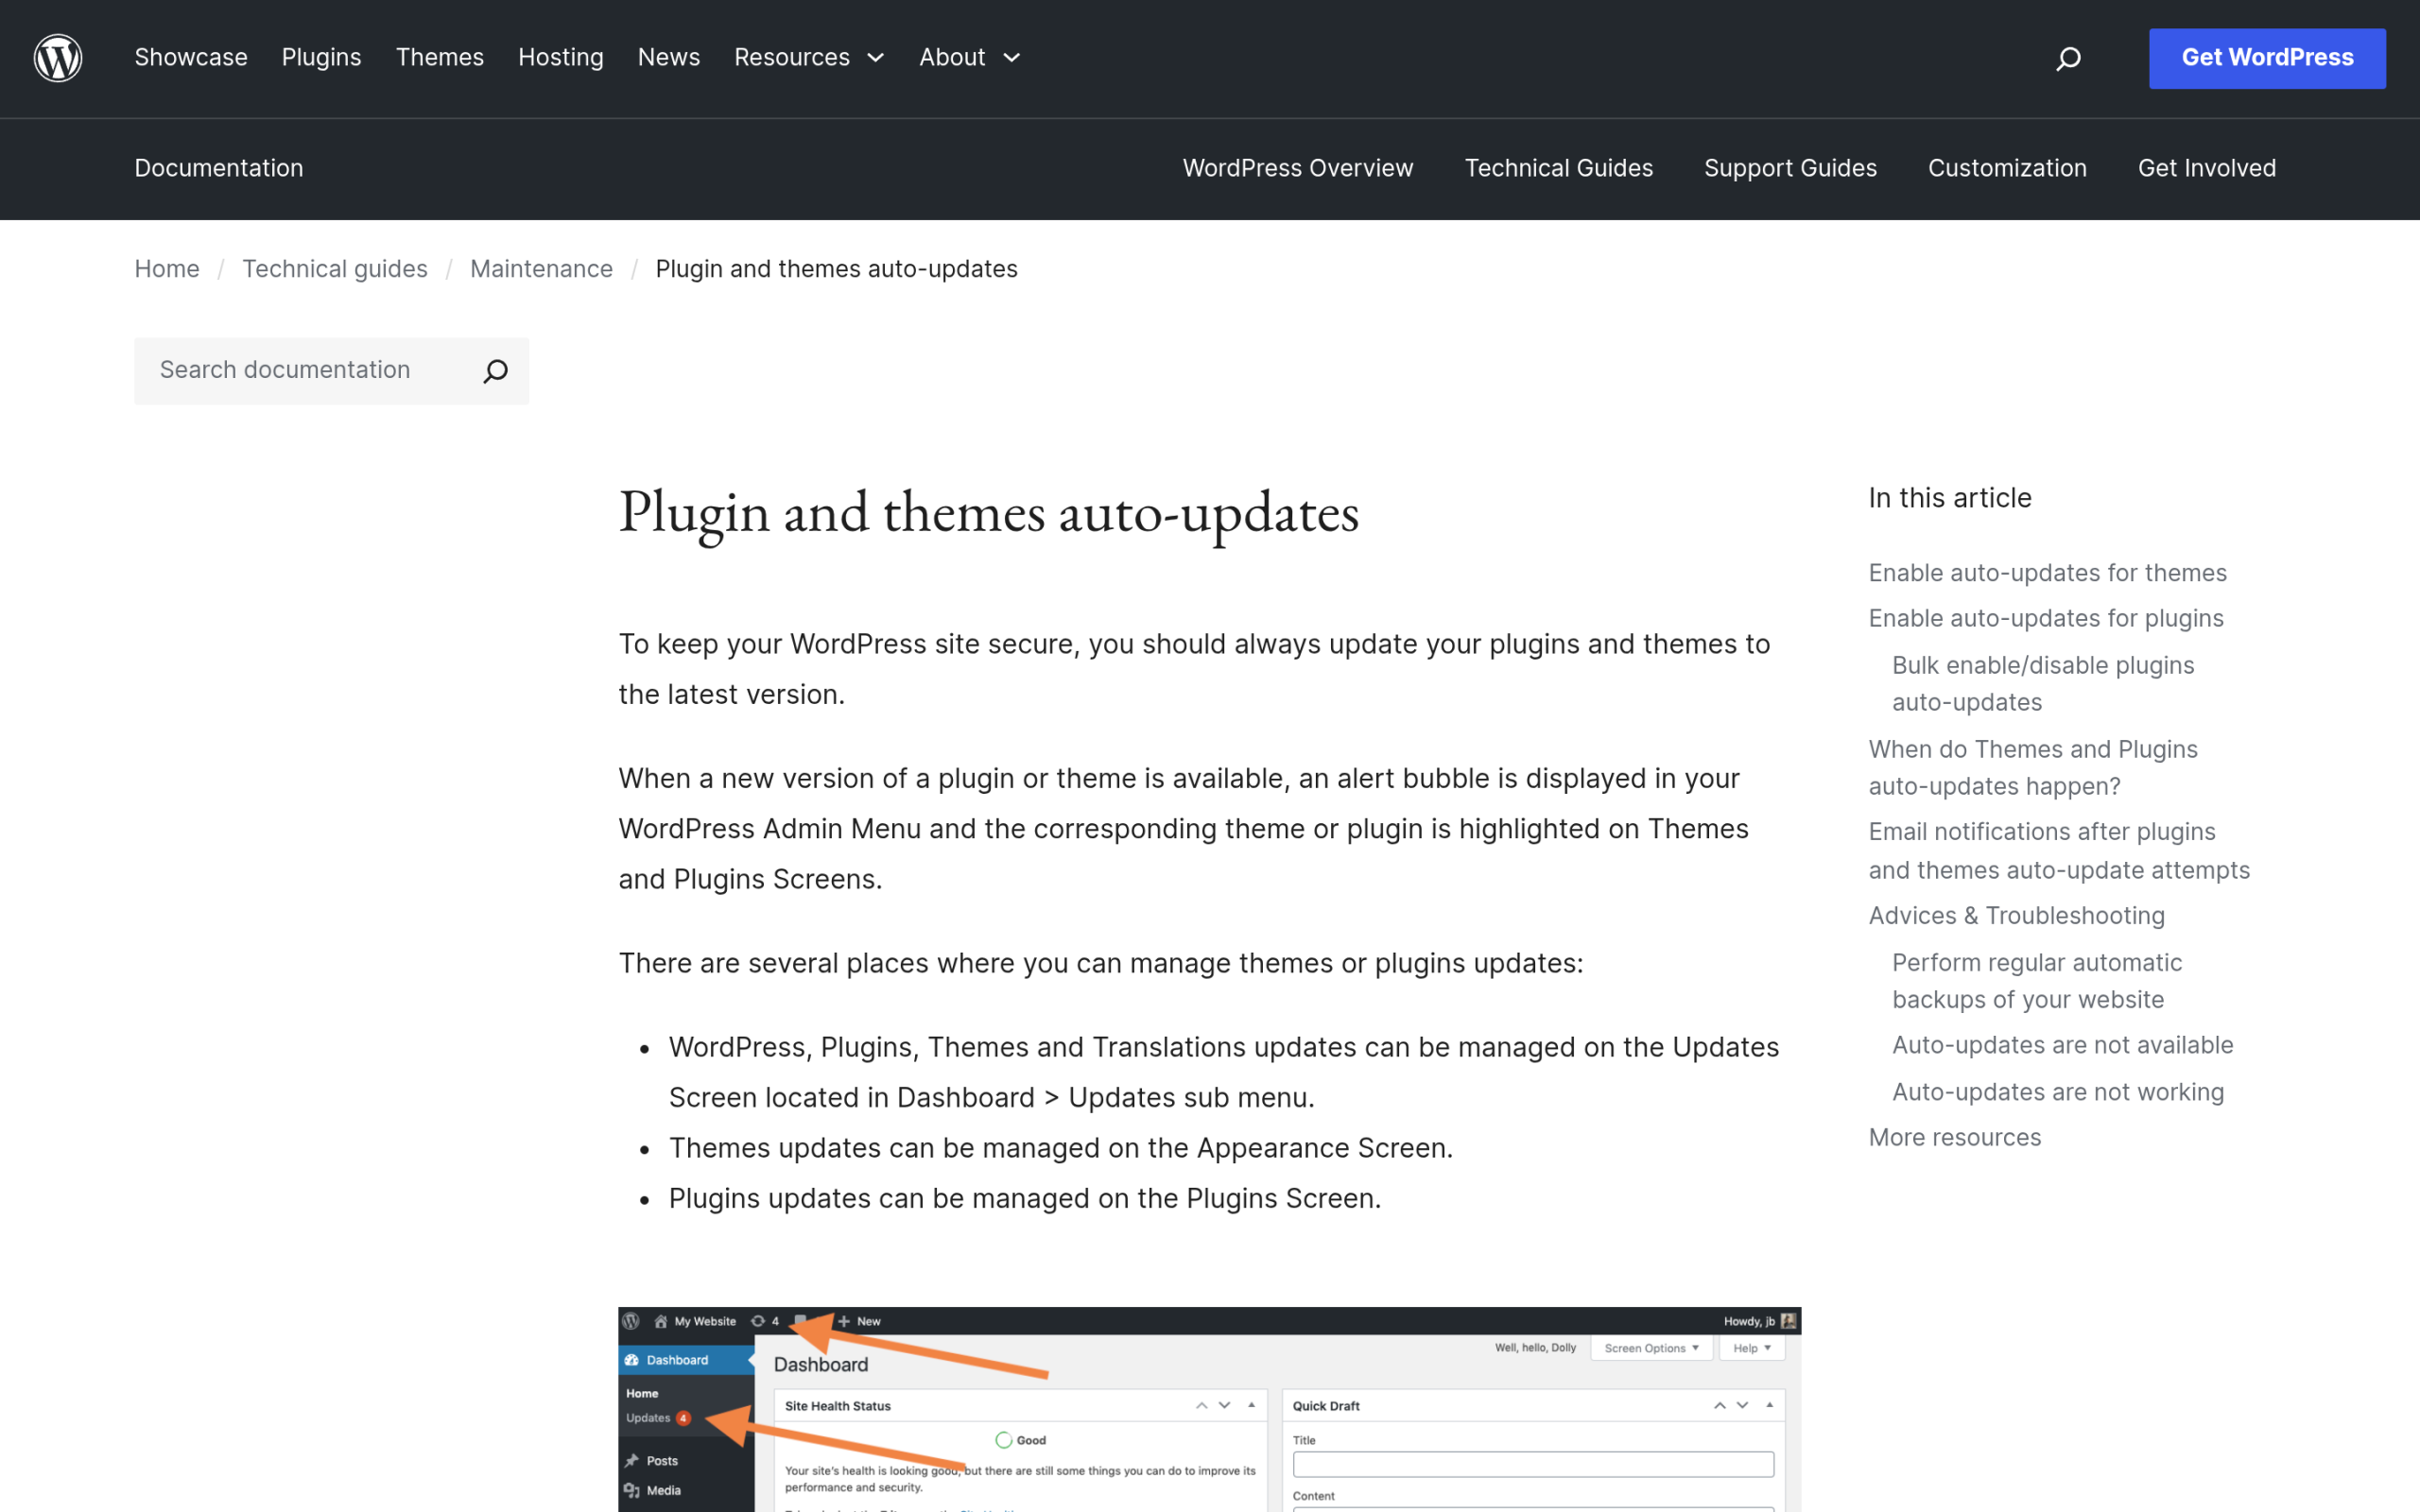Go to Documentation home link
This screenshot has height=1512, width=2420.
(x=219, y=168)
